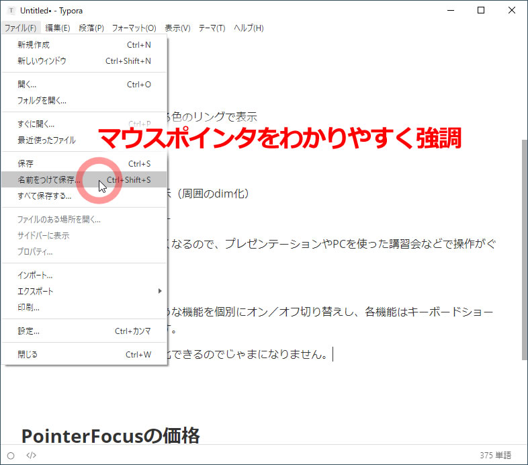The width and height of the screenshot is (528, 465).
Task: Maximize the Typora window
Action: (x=481, y=11)
